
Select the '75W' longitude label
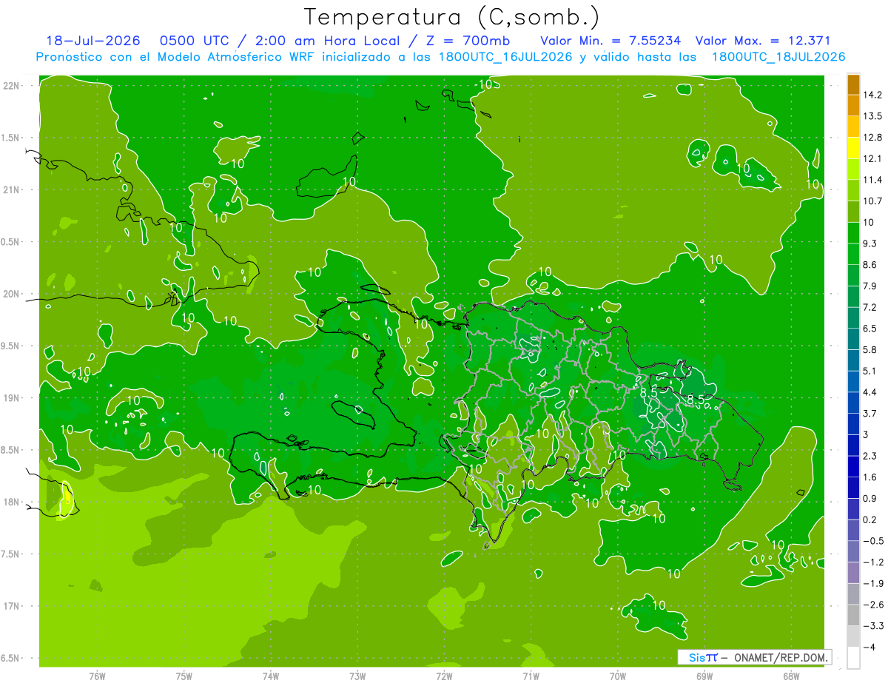pos(184,676)
